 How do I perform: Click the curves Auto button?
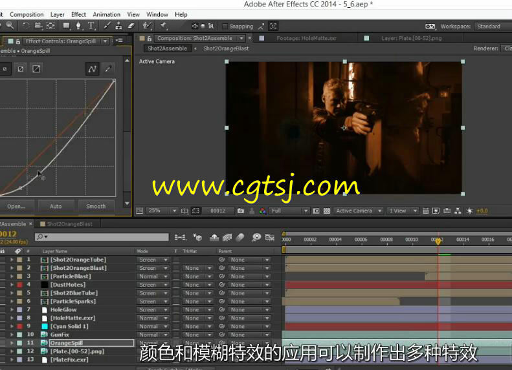[x=56, y=207]
